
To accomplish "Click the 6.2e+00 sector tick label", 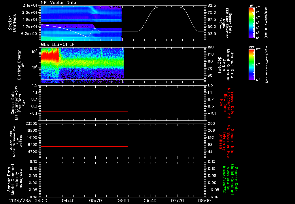I will pyautogui.click(x=30, y=34).
